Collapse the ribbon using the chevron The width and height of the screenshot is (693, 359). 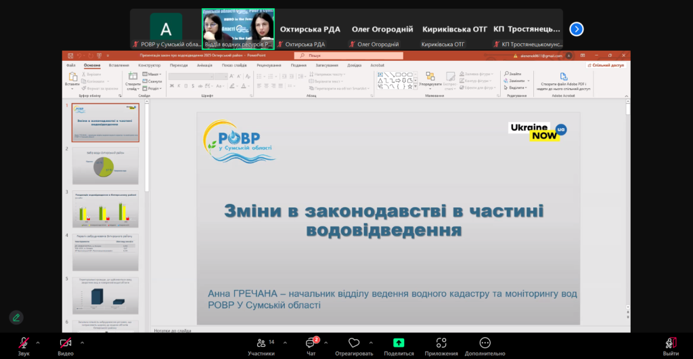627,96
